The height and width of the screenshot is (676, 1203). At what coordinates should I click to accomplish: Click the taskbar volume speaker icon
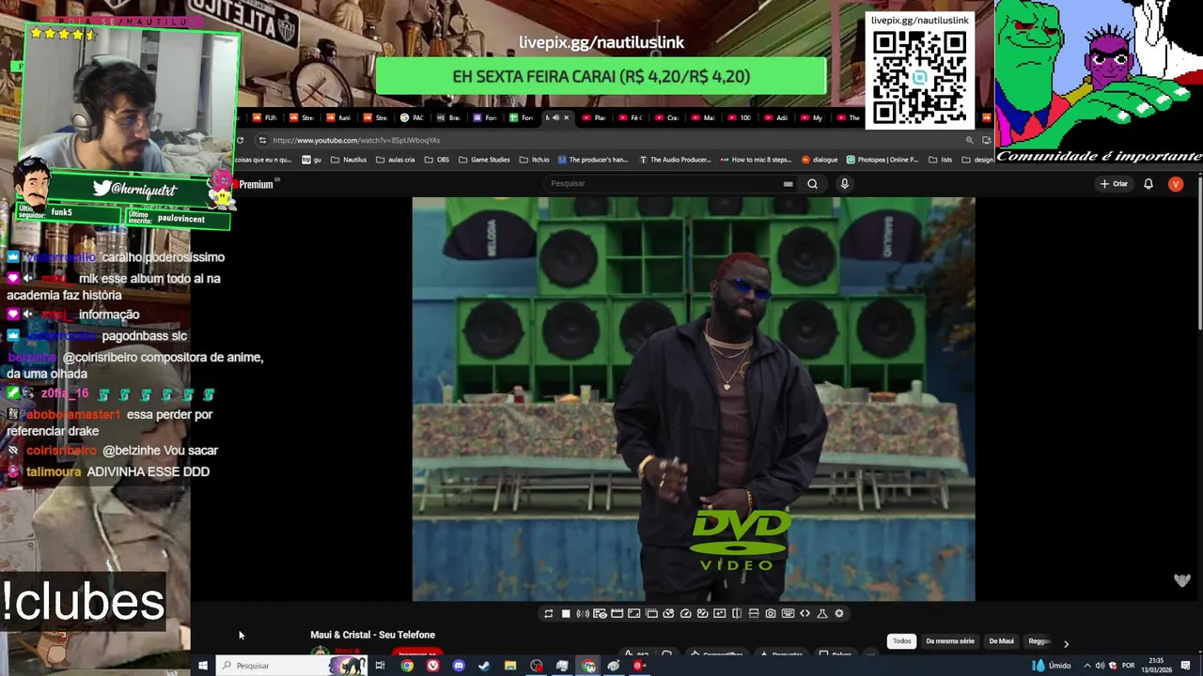click(1100, 666)
